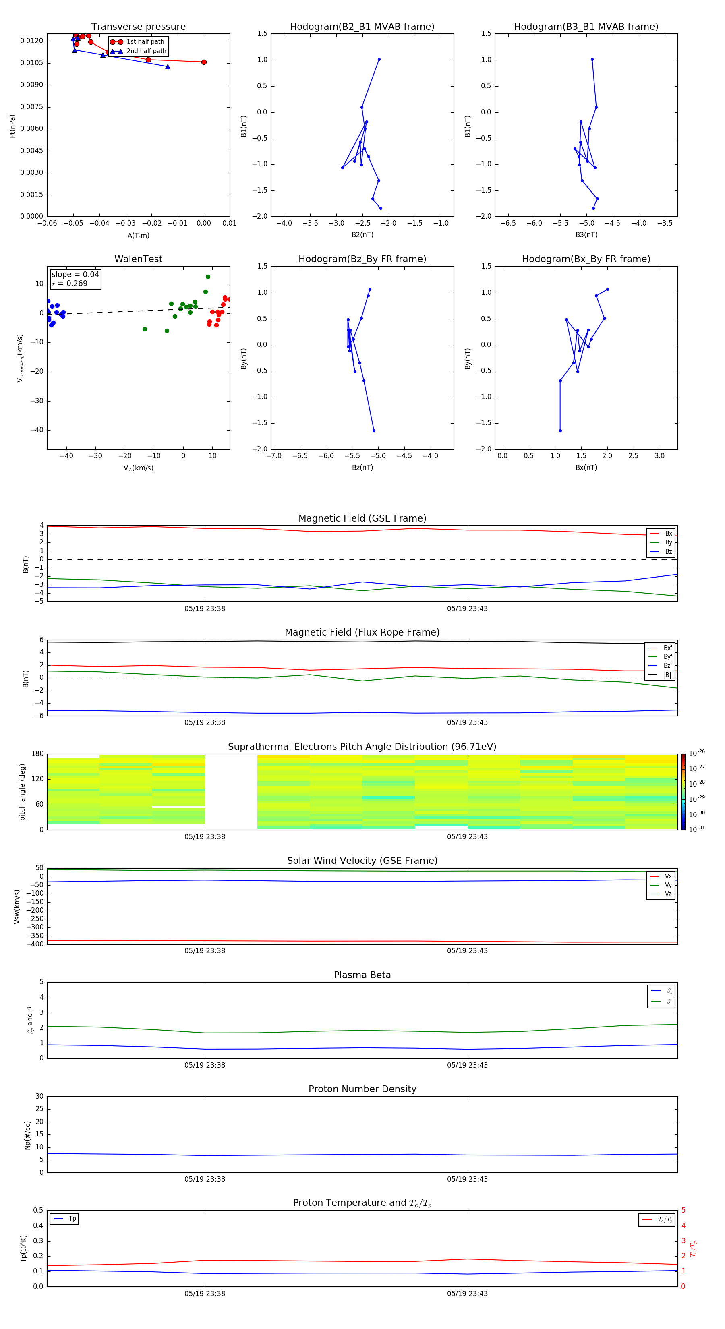Viewport: 725px width, 1329px height.
Task: Click the 'Magnetic Field (Flux Rope Frame)' title
Action: point(362,633)
